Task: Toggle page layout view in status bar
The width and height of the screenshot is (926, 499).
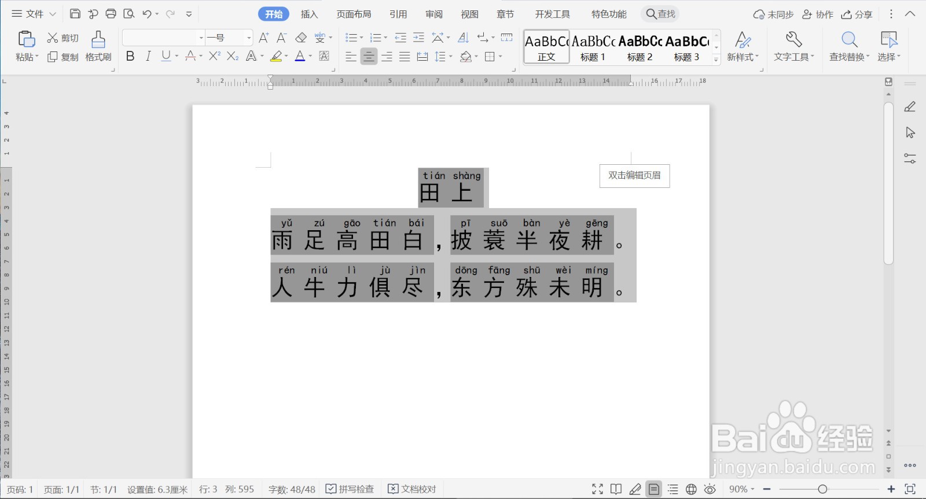Action: 654,489
